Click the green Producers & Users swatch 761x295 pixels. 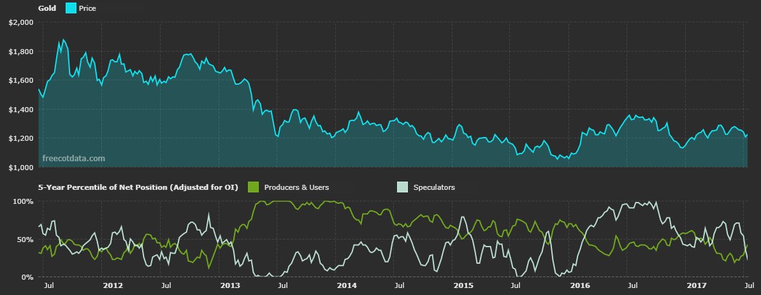click(x=253, y=187)
